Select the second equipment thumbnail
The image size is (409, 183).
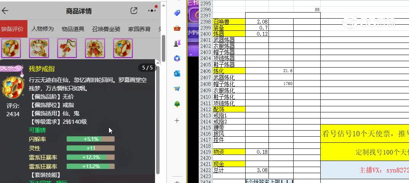(39, 48)
